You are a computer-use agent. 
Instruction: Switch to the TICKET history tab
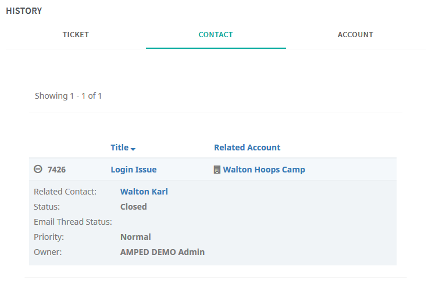pyautogui.click(x=76, y=35)
